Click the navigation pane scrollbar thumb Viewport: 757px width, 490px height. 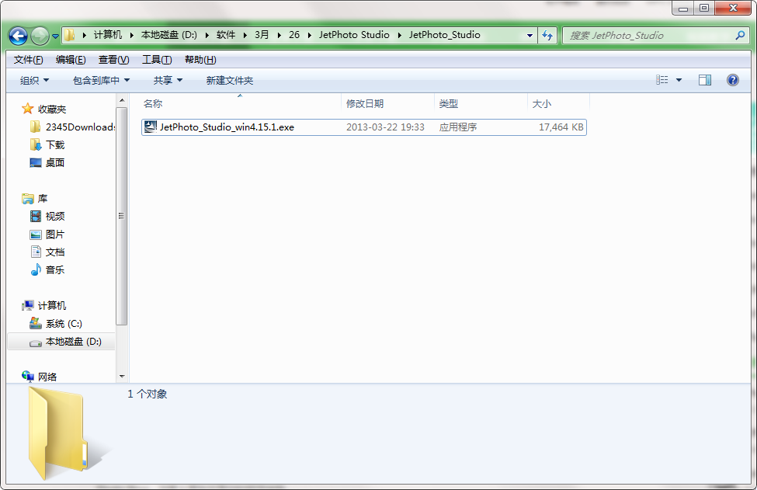(x=122, y=216)
